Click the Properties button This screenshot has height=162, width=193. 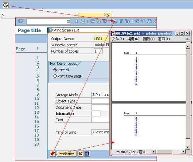(66, 154)
